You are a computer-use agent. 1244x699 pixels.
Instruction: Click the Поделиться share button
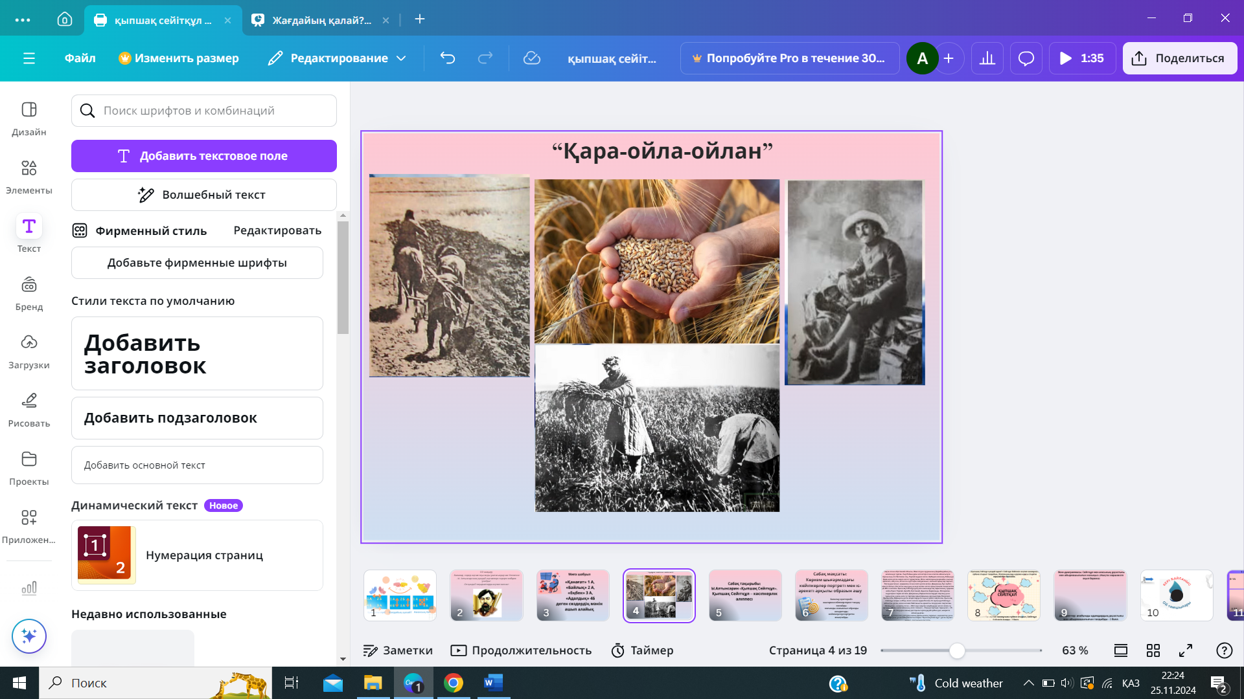point(1179,58)
